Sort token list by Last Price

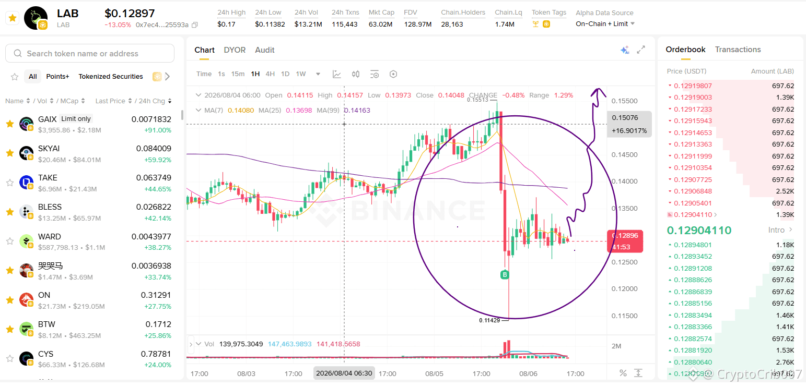pos(113,101)
